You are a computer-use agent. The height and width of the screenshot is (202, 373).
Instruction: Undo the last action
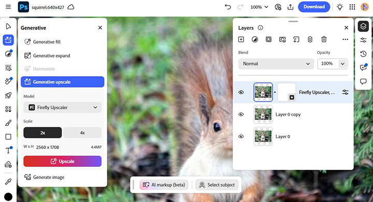pos(227,7)
